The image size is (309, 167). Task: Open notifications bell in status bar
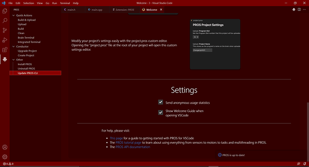[305, 164]
